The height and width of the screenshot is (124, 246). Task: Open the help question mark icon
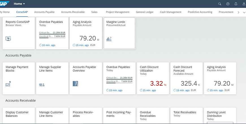click(x=228, y=4)
